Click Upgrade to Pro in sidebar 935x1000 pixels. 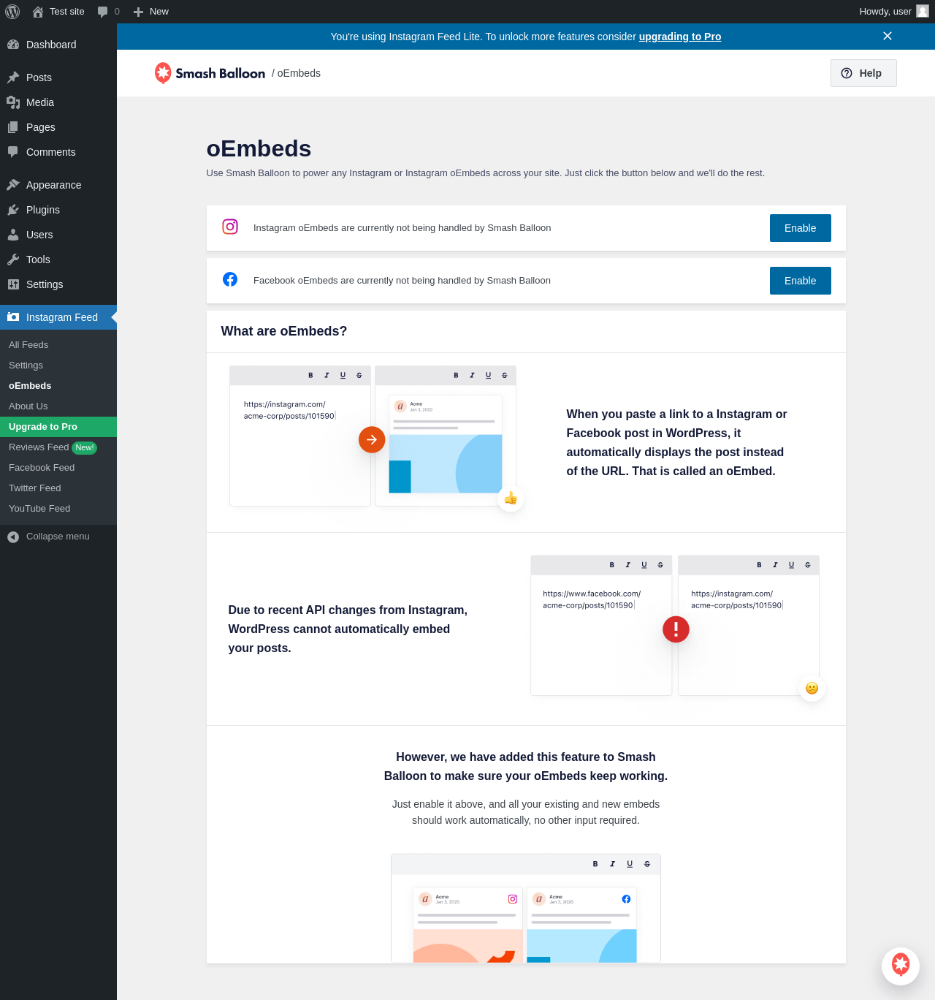coord(58,427)
